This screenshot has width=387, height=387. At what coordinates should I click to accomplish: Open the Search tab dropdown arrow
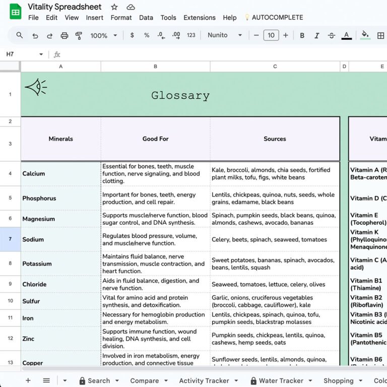tap(117, 380)
